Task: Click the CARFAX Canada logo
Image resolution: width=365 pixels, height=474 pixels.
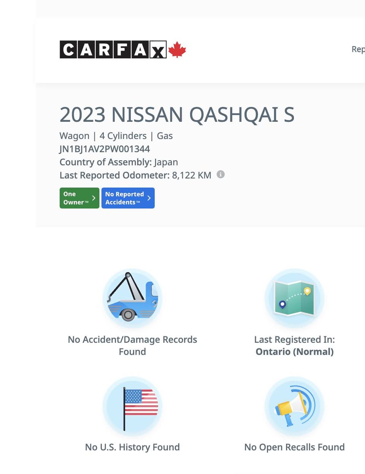Action: point(122,49)
